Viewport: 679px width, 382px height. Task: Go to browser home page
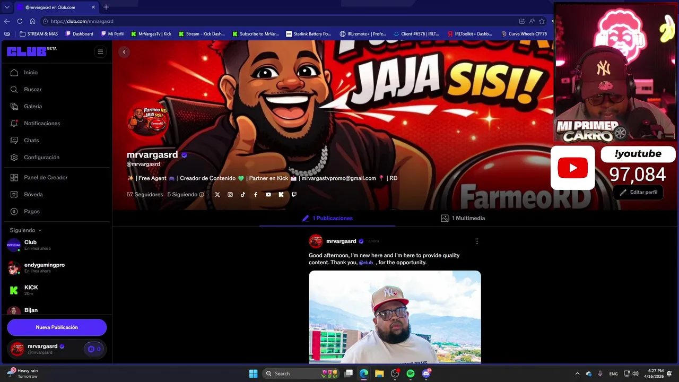pos(32,21)
